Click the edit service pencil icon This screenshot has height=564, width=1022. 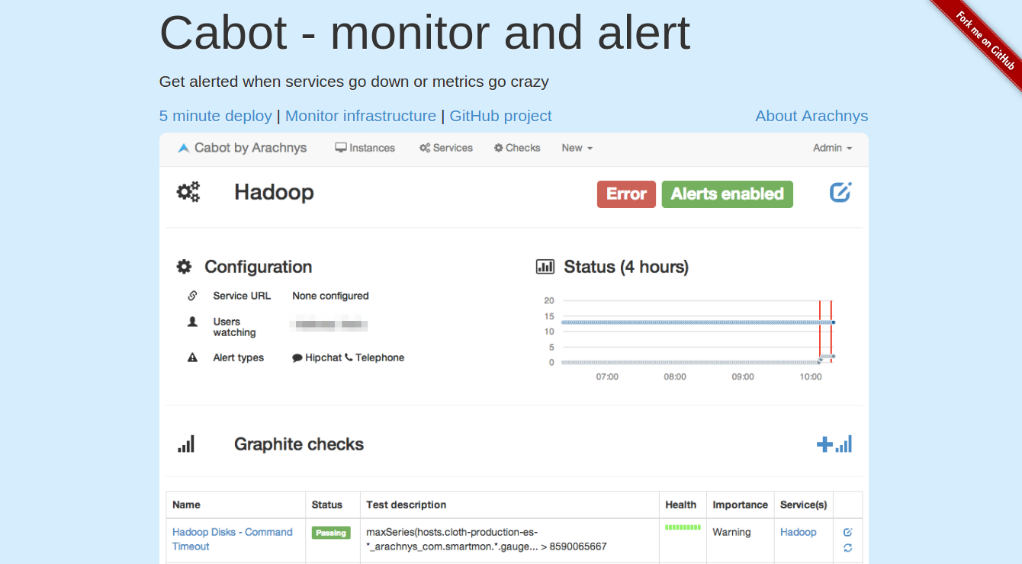click(x=840, y=192)
